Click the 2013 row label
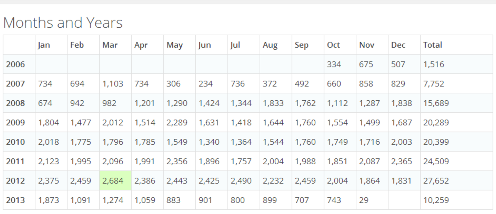 coord(15,200)
